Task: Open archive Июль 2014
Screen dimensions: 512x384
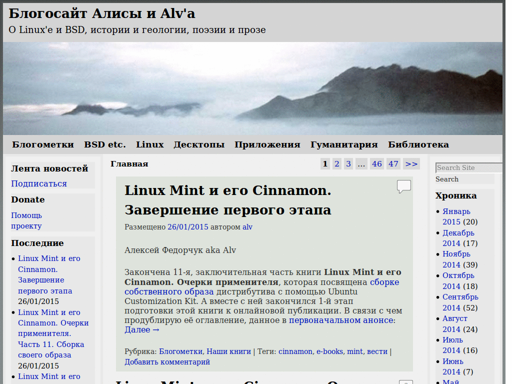Action: pyautogui.click(x=452, y=345)
